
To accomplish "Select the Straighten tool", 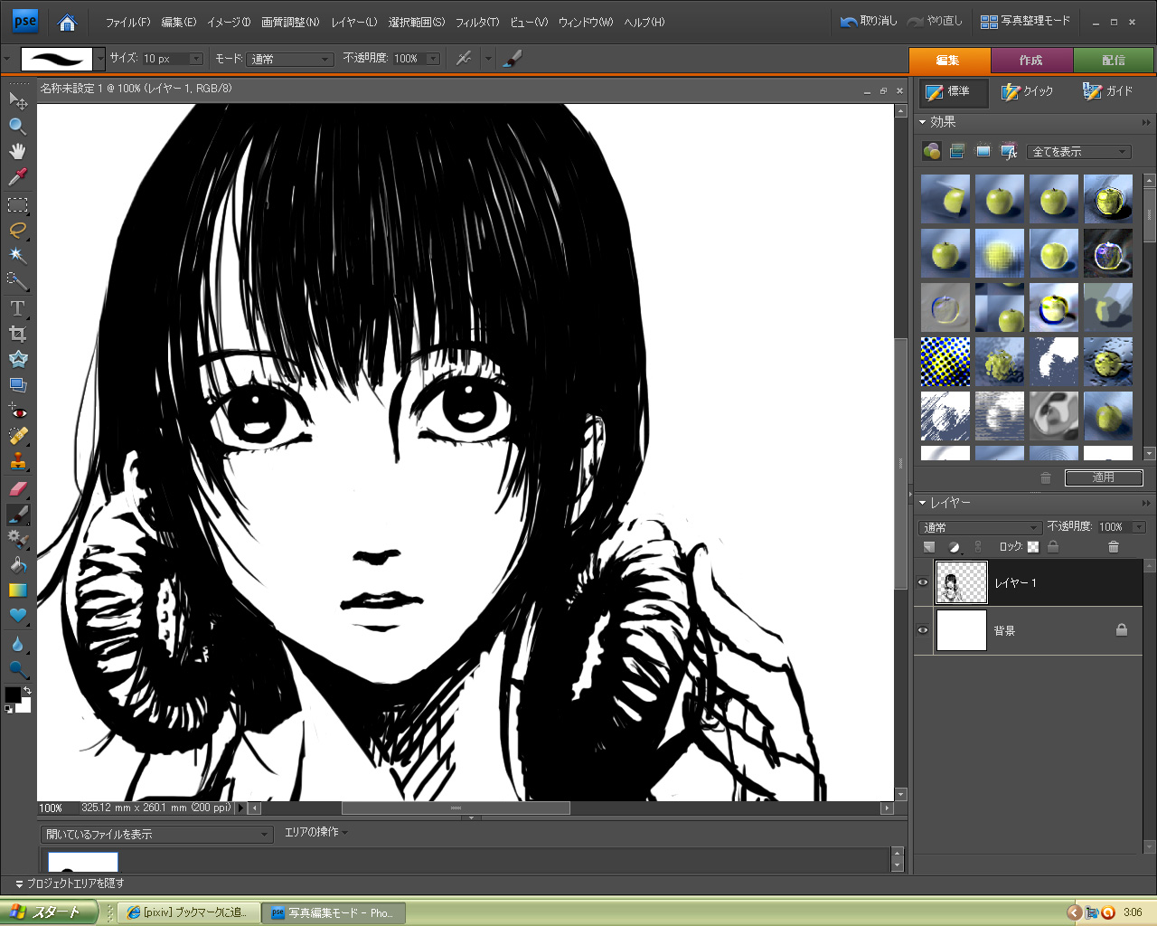I will 17,384.
